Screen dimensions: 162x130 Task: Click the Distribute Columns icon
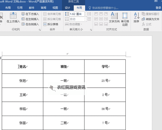(89, 19)
